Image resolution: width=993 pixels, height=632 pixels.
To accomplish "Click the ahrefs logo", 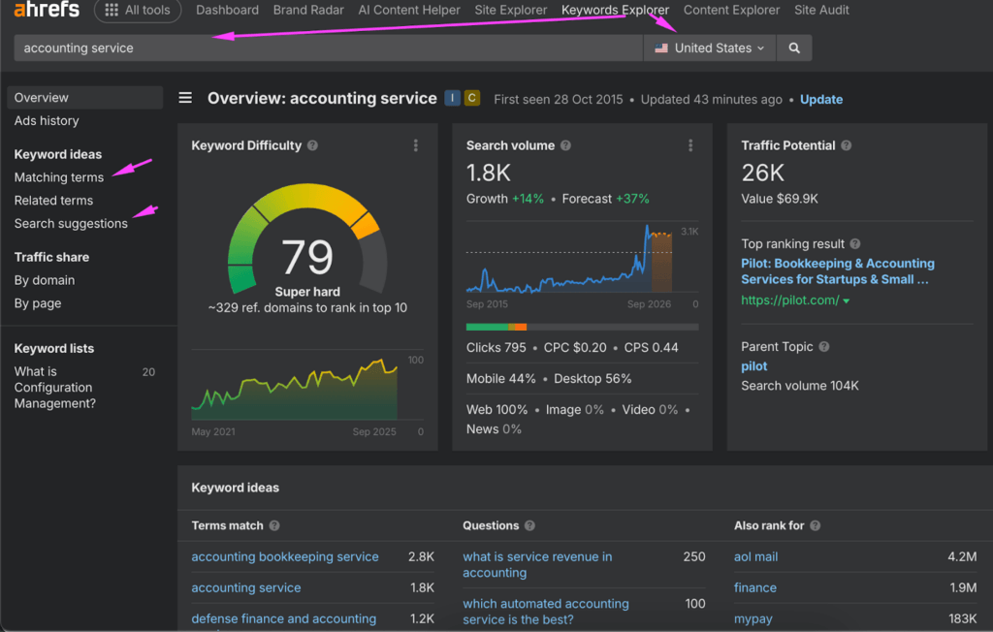I will click(x=47, y=11).
